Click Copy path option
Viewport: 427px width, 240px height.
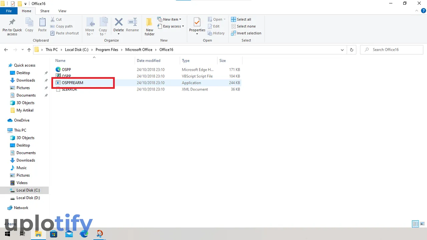61,26
